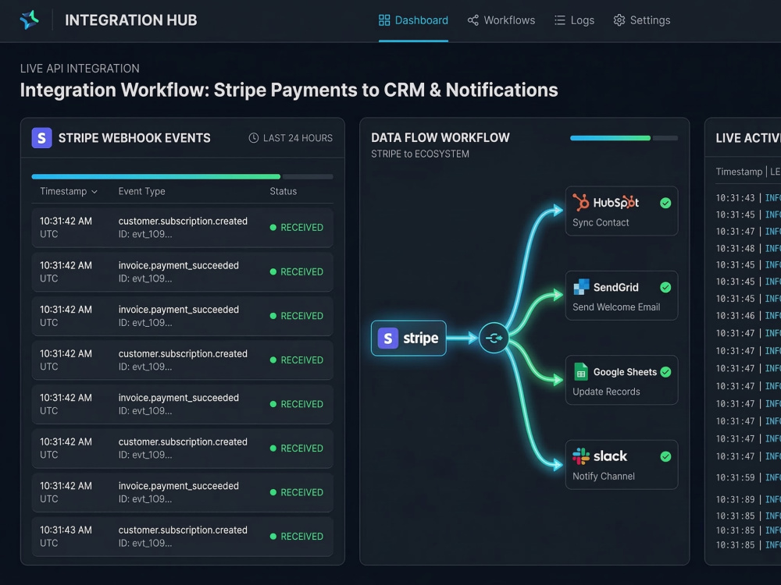Click the HubSpot green check status

pos(665,203)
